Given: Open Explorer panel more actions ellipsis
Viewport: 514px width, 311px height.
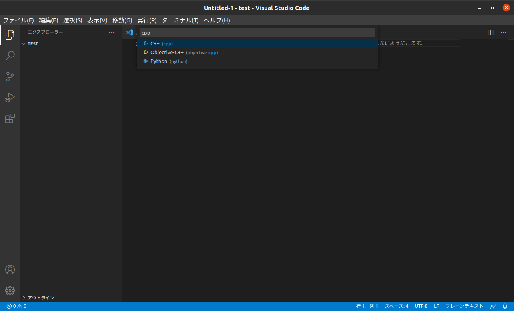Looking at the screenshot, I should (112, 32).
